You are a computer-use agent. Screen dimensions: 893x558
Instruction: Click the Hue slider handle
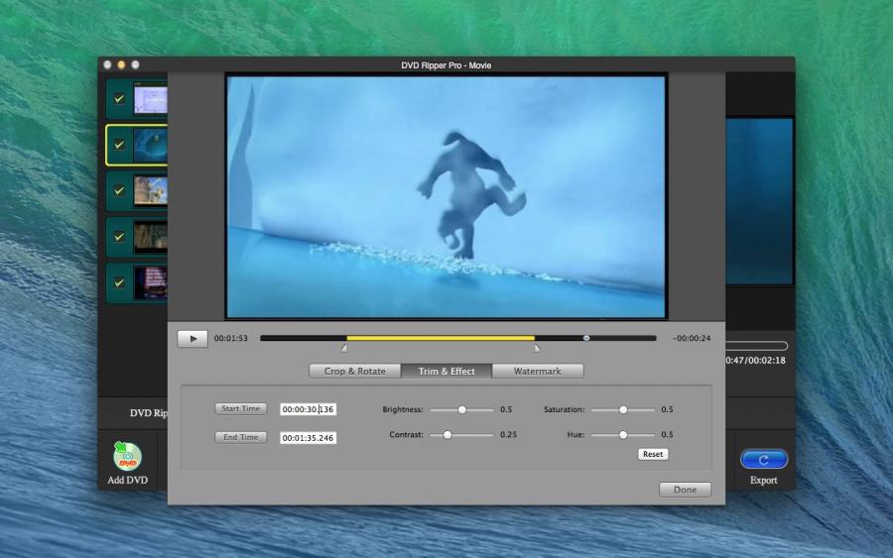coord(623,434)
